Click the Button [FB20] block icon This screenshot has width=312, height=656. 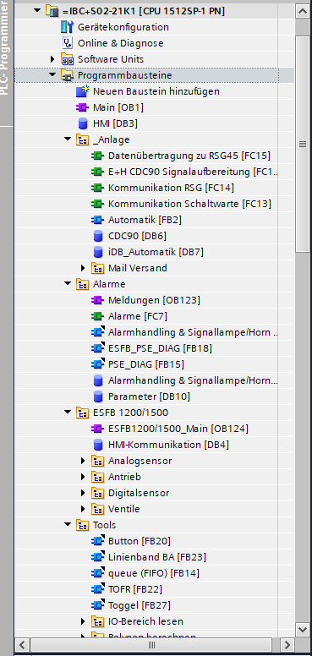click(x=98, y=540)
